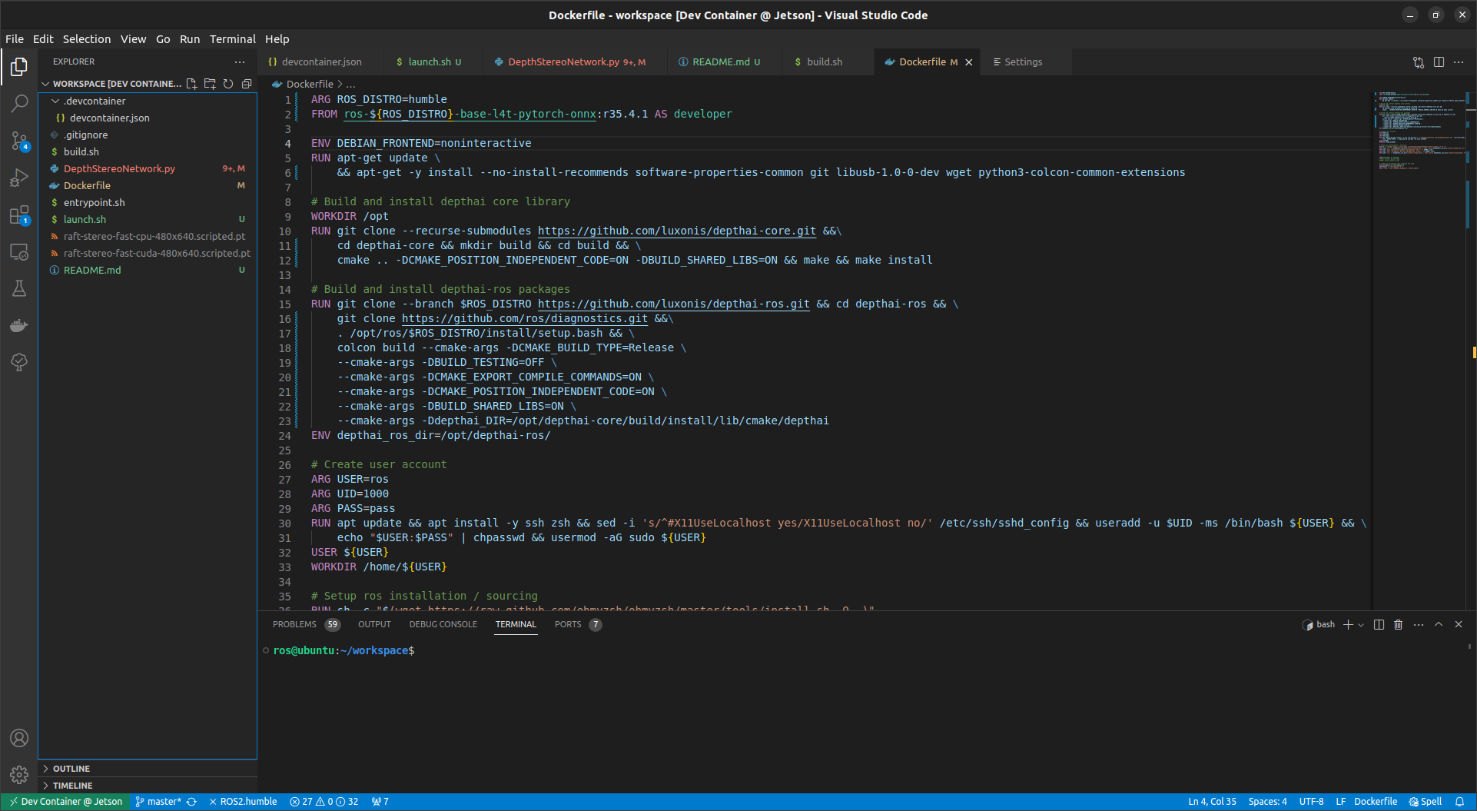Open the Accounts menu icon
The width and height of the screenshot is (1477, 811).
click(x=19, y=738)
